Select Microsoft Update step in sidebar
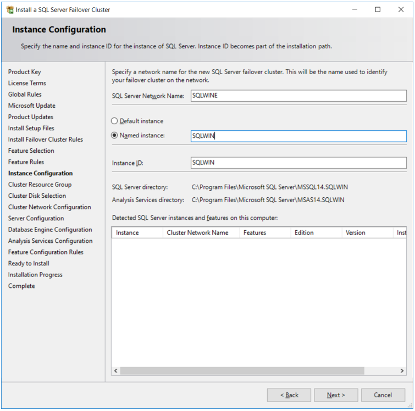Viewport: 415px width, 411px height. point(32,105)
